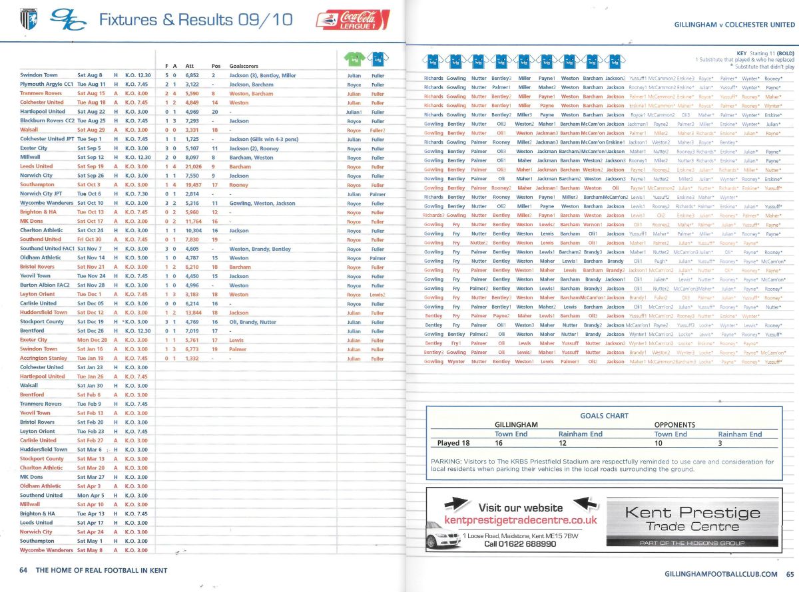Click the Gillingham club crest
Image resolution: width=799 pixels, height=592 pixels.
29,18
